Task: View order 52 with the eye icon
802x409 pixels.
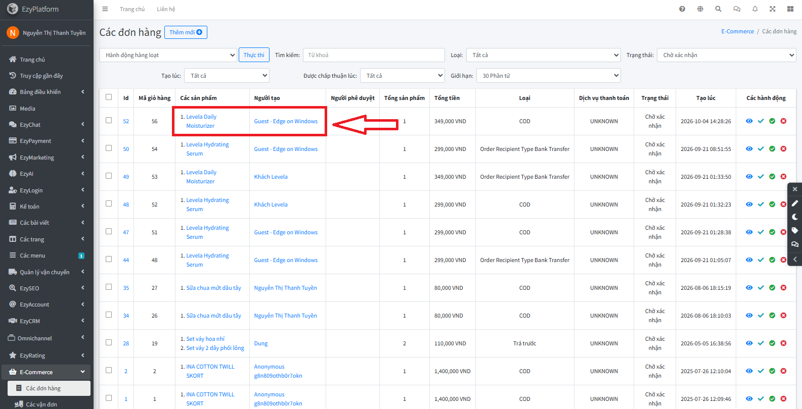Action: click(749, 121)
